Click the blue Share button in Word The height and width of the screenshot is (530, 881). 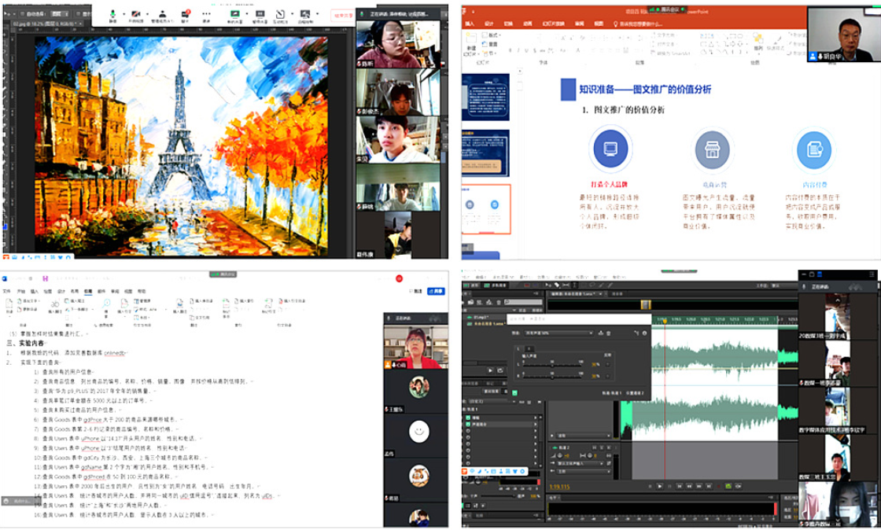point(437,290)
